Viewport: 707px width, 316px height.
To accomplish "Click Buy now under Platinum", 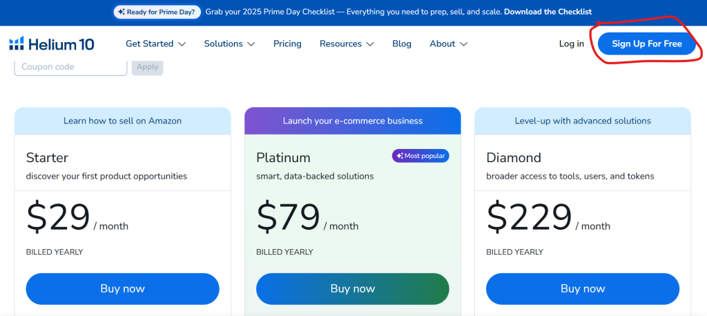I will coord(352,288).
